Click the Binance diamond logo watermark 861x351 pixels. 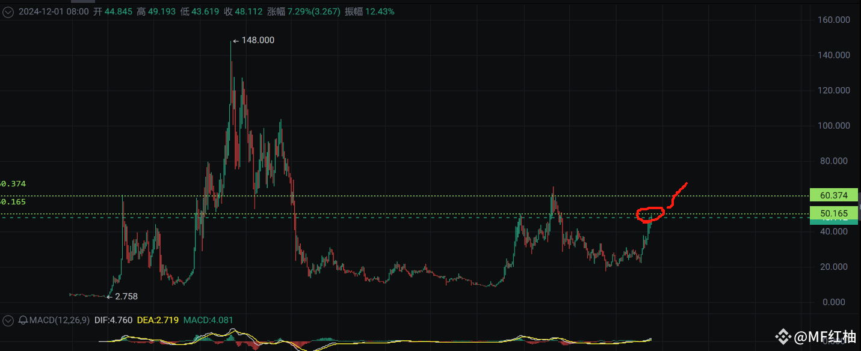(782, 337)
